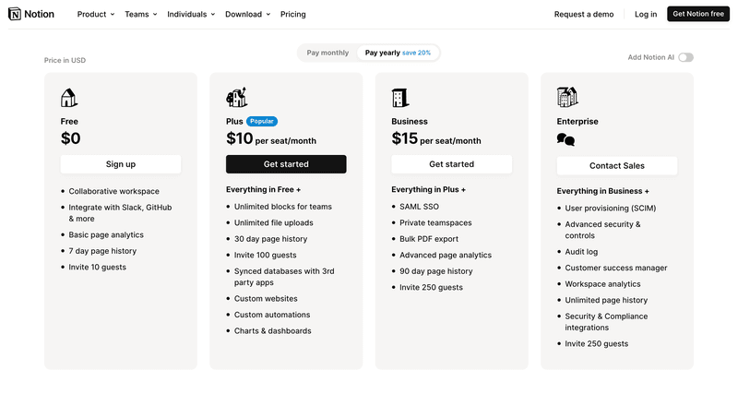Enable the Add Notion AI toggle
The height and width of the screenshot is (394, 738).
point(685,57)
